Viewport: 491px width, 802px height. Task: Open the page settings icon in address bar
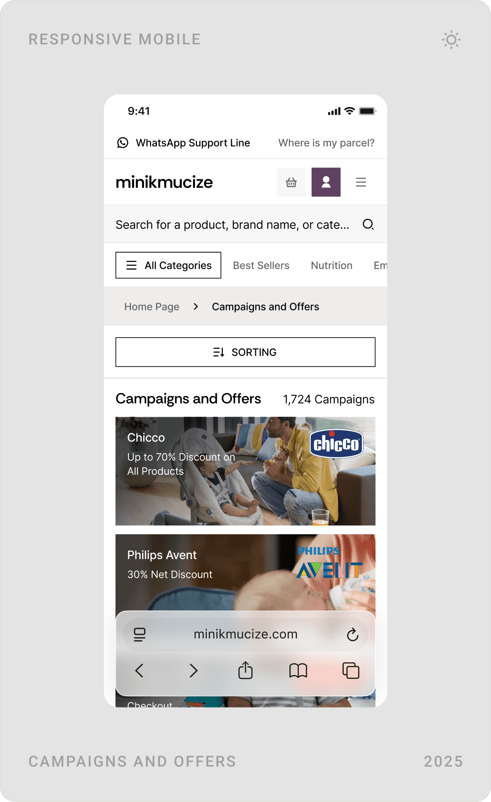click(140, 634)
